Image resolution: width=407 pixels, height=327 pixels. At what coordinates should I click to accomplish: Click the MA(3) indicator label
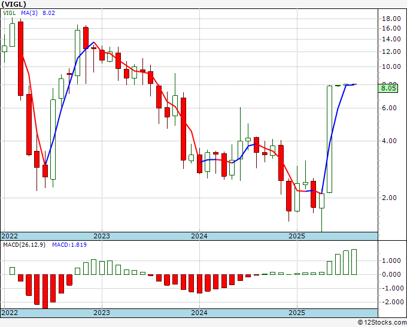[29, 13]
